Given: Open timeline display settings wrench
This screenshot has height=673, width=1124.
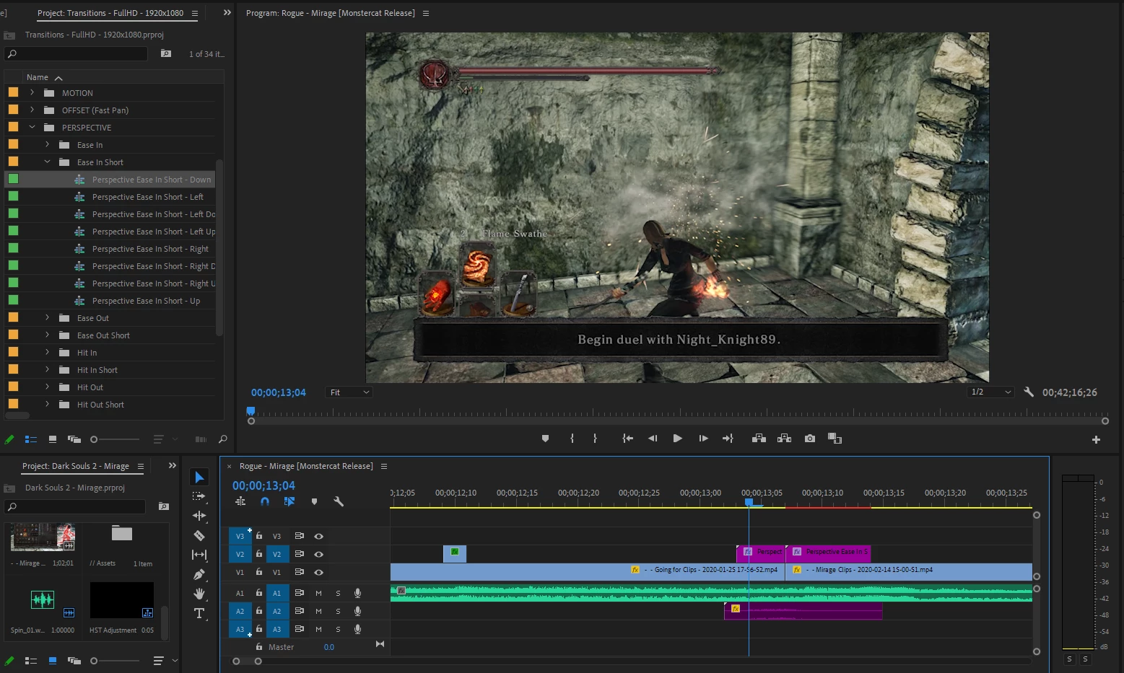Looking at the screenshot, I should click(x=338, y=501).
